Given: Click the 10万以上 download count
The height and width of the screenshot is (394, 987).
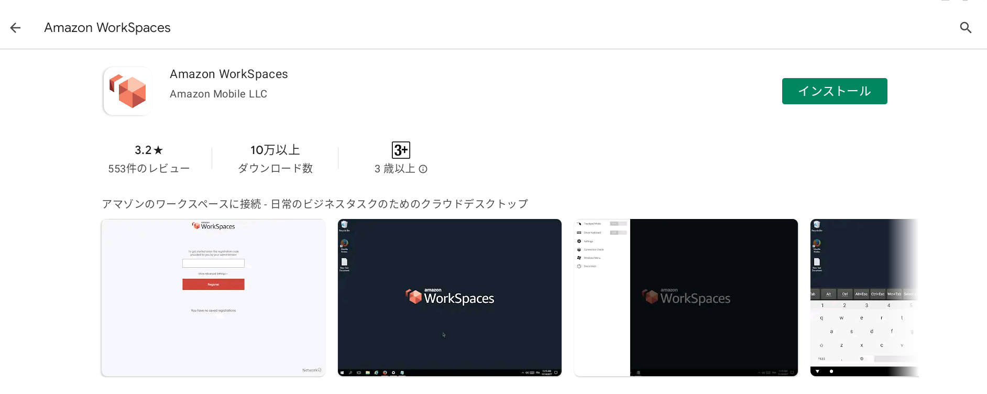Looking at the screenshot, I should [275, 150].
